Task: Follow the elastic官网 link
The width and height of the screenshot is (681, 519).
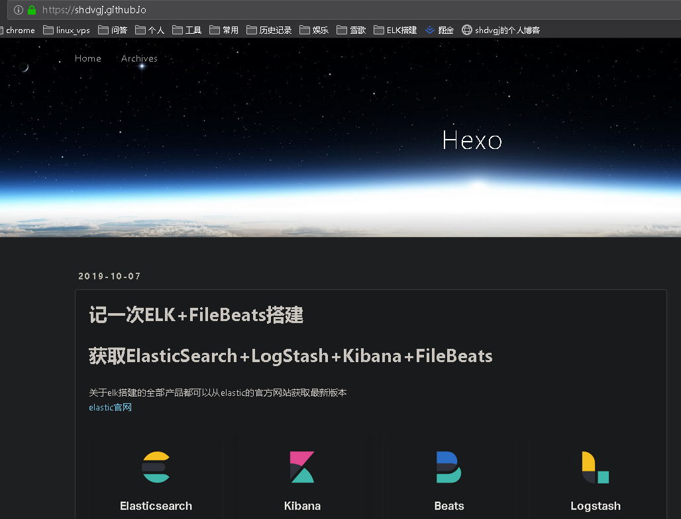Action: tap(110, 407)
